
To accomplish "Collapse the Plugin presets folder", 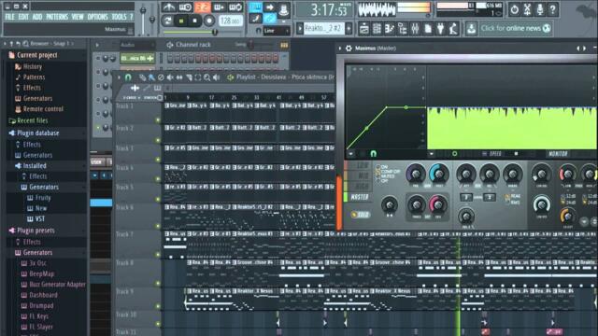I will [36, 231].
